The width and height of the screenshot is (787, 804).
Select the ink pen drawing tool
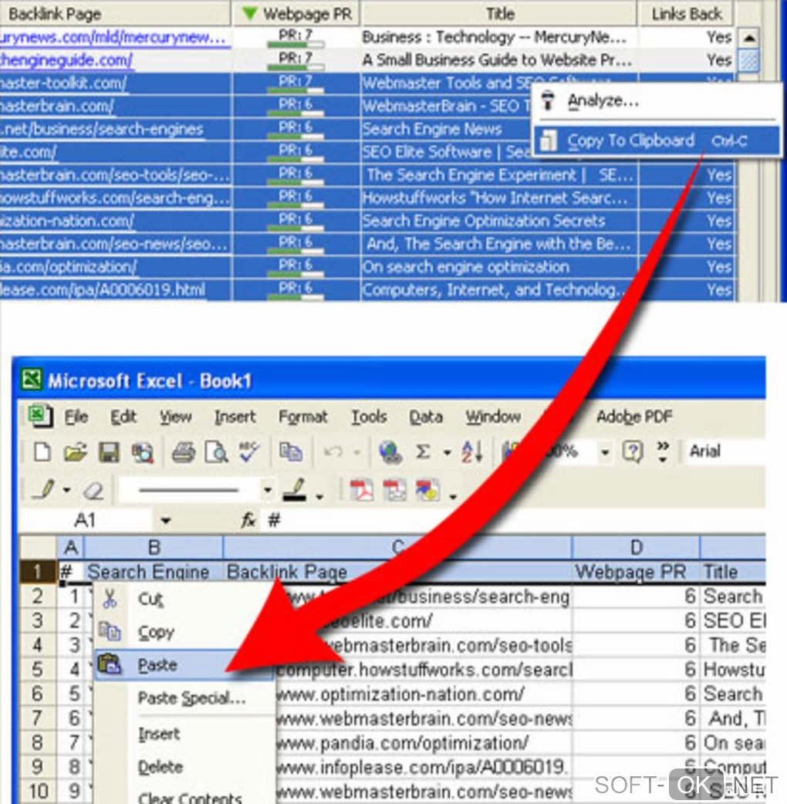click(44, 490)
